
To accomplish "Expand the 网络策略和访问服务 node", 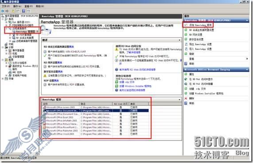I will 6,25.
